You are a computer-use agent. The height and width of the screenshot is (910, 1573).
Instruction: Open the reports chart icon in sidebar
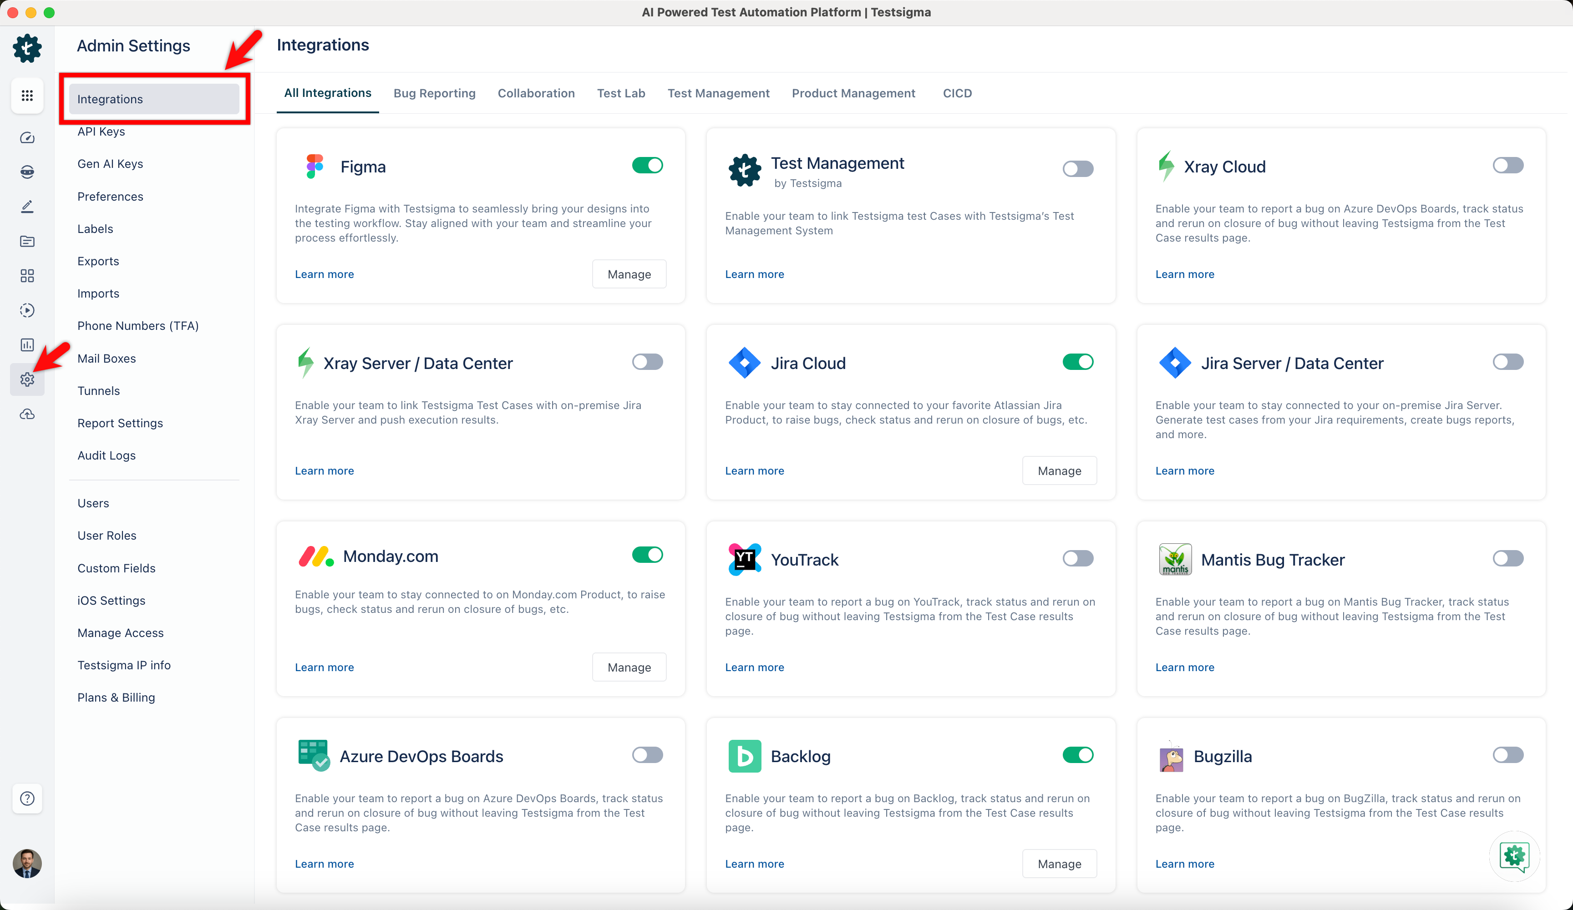point(27,344)
